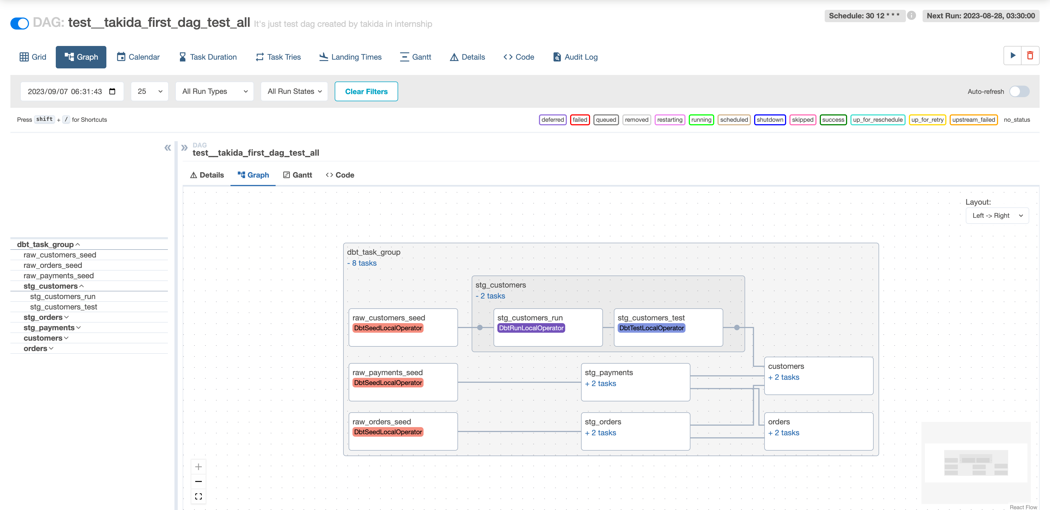The image size is (1050, 510).
Task: Click the fit view icon
Action: coord(199,496)
